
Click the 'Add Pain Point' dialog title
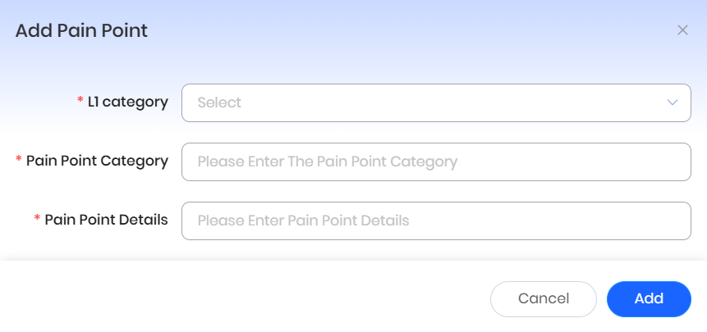point(81,31)
